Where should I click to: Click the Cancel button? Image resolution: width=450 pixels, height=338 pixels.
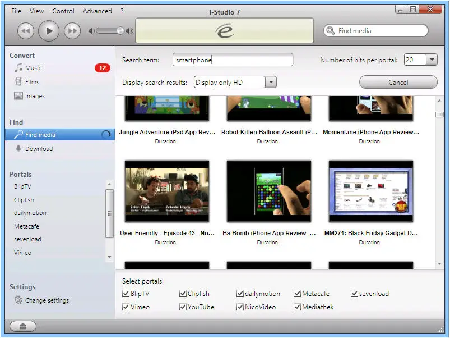(x=398, y=83)
